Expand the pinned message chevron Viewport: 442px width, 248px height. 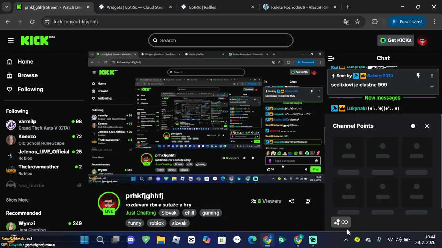pos(432,87)
